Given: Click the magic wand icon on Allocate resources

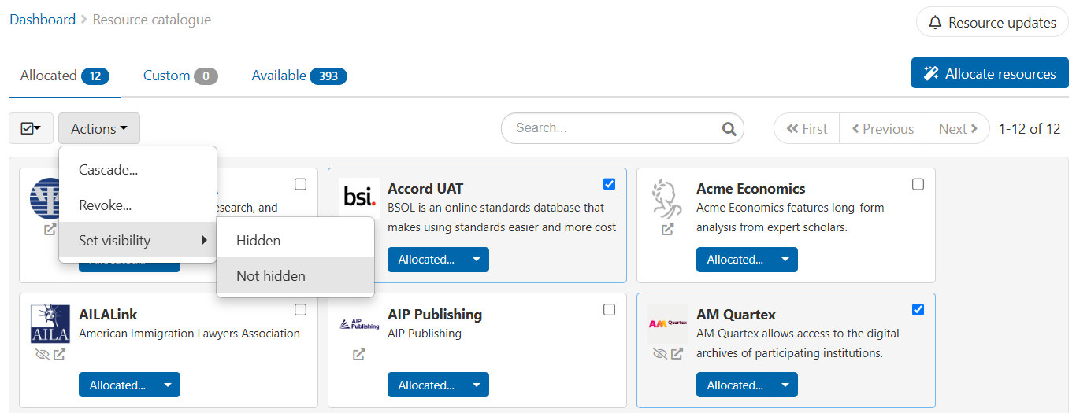Looking at the screenshot, I should coord(930,73).
